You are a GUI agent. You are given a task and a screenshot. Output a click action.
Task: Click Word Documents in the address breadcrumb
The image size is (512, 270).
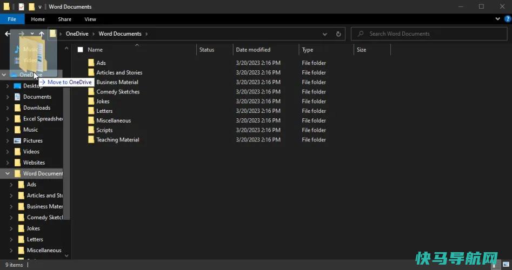pos(120,33)
